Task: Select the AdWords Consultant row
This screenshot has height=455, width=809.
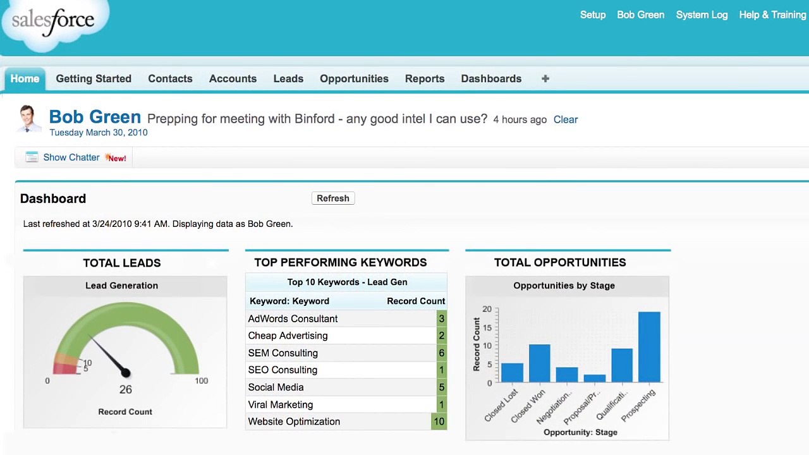Action: (346, 318)
